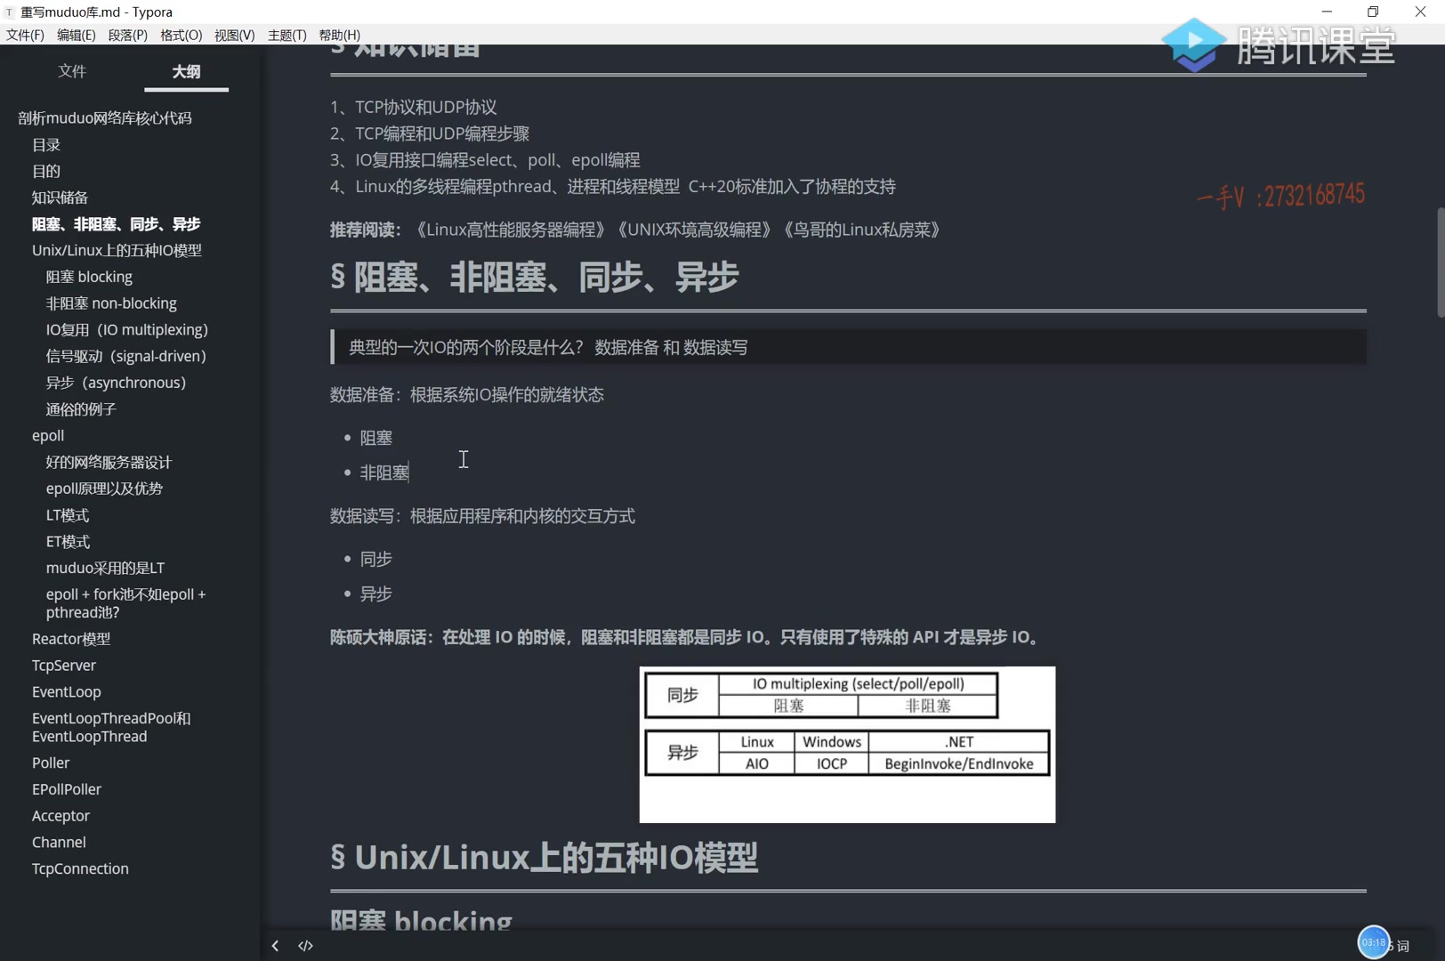Image resolution: width=1445 pixels, height=961 pixels.
Task: Jump to 目的 outline entry
Action: tap(46, 171)
